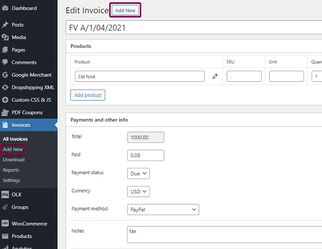Open invoice Settings submenu link
The height and width of the screenshot is (249, 322).
[x=11, y=180]
